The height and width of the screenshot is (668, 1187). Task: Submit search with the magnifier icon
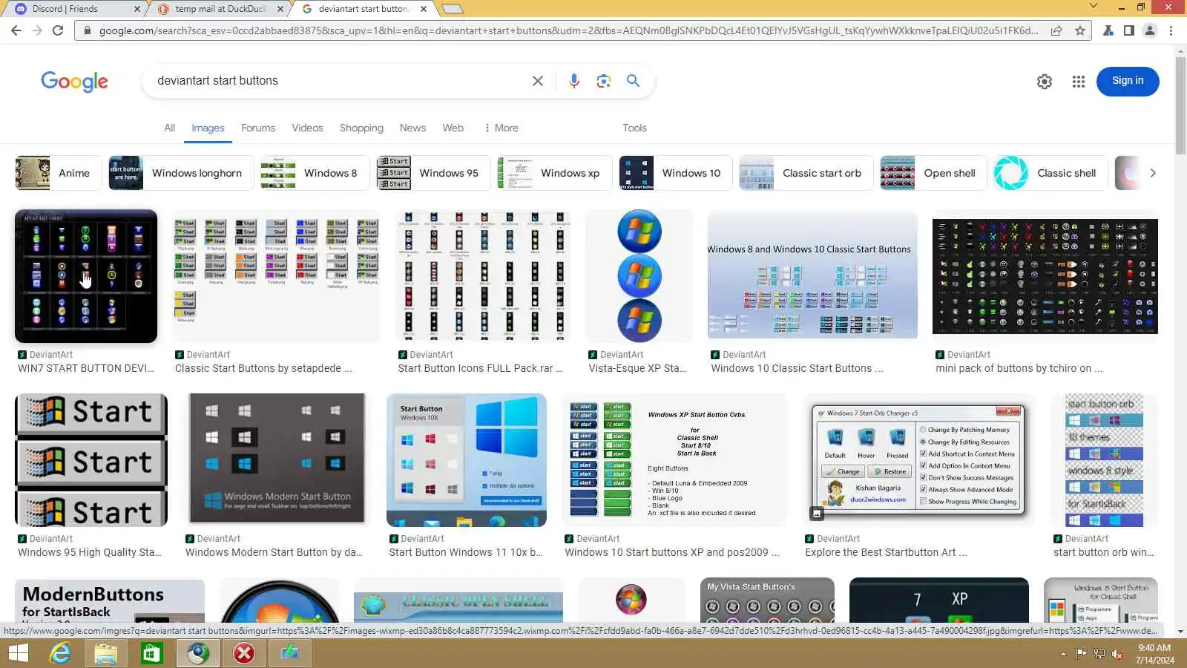633,81
